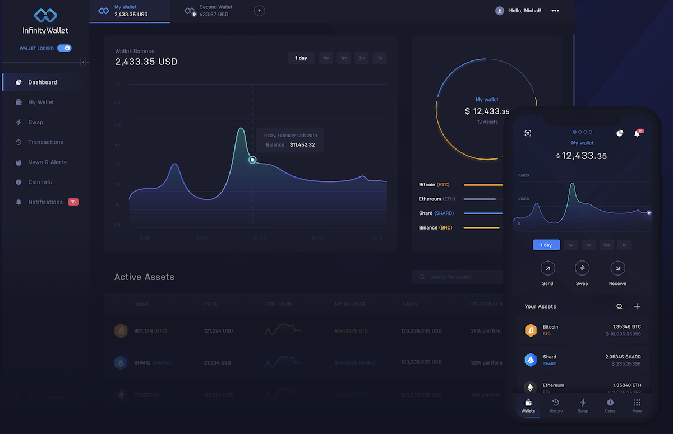The height and width of the screenshot is (434, 673).
Task: Switch to the Second Wallet tab
Action: [208, 11]
